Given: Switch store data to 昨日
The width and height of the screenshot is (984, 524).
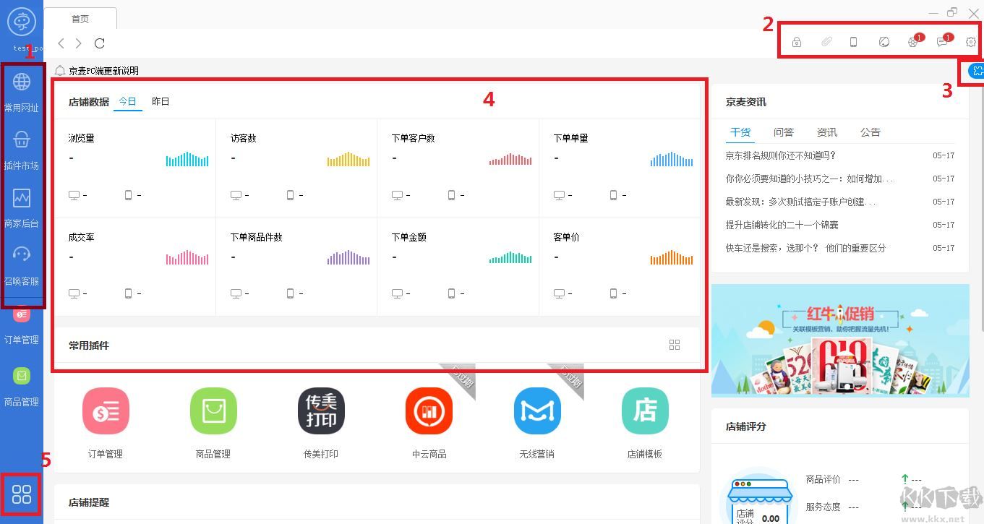Looking at the screenshot, I should (161, 102).
